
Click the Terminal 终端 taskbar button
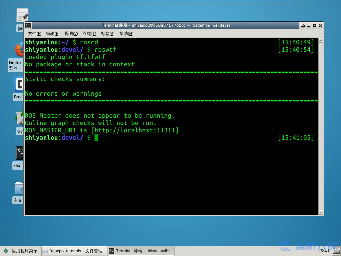[141, 251]
